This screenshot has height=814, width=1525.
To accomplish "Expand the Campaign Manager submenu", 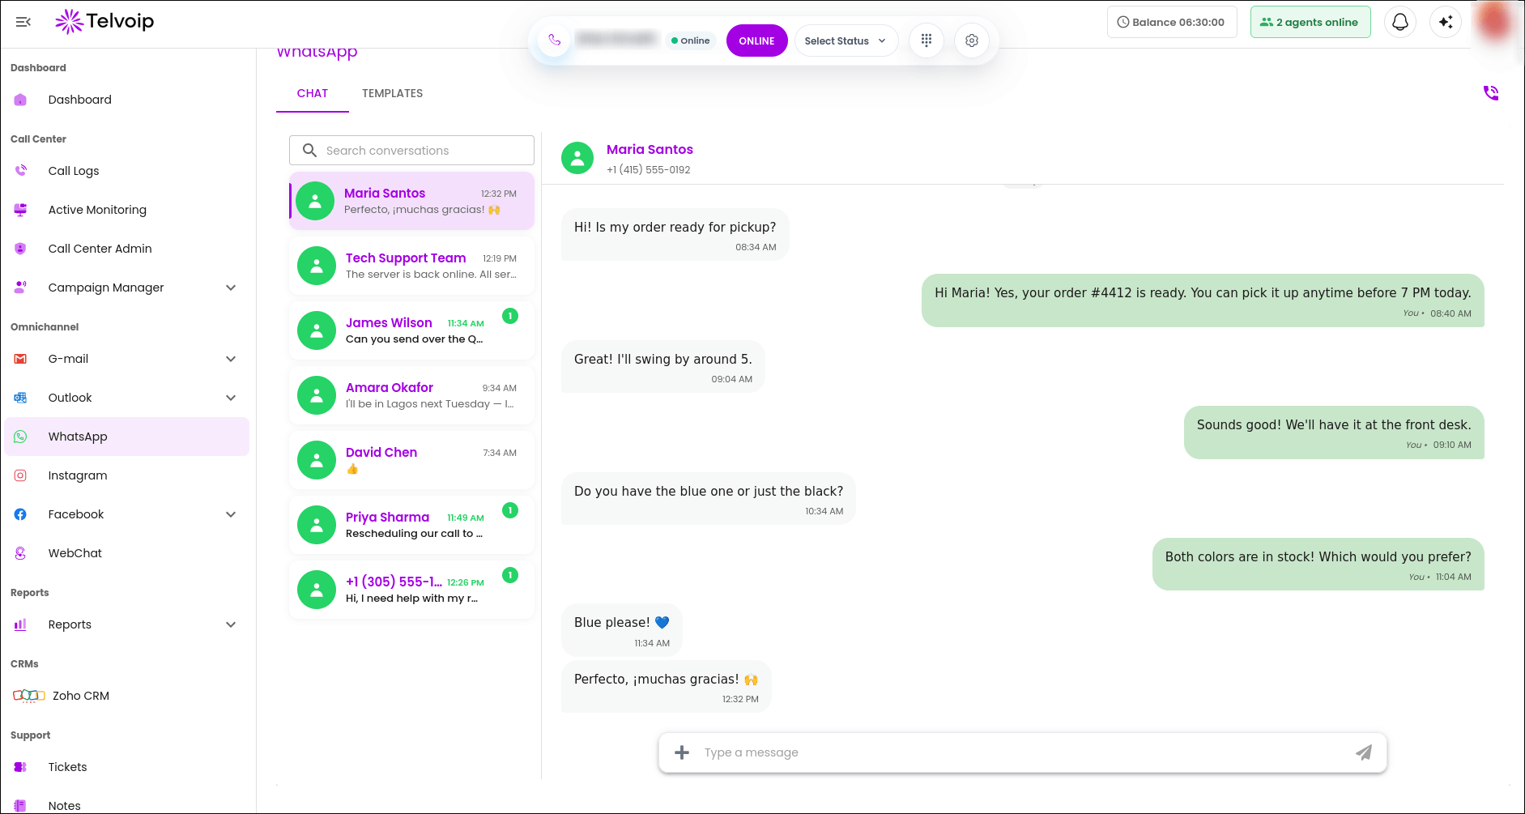I will pos(231,288).
